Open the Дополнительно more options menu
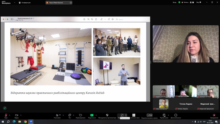 click(176, 116)
